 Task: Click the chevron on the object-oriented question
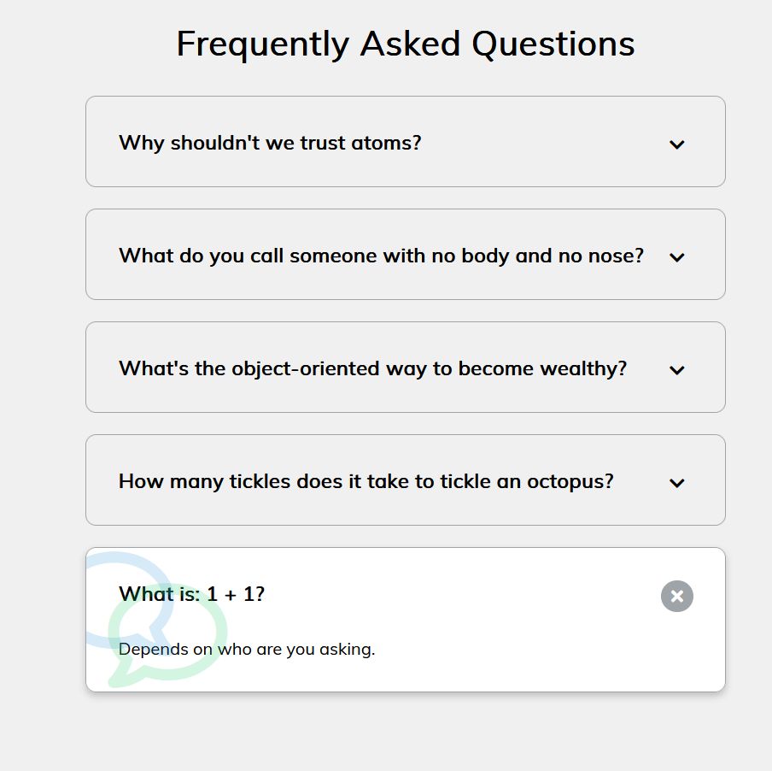pos(676,370)
